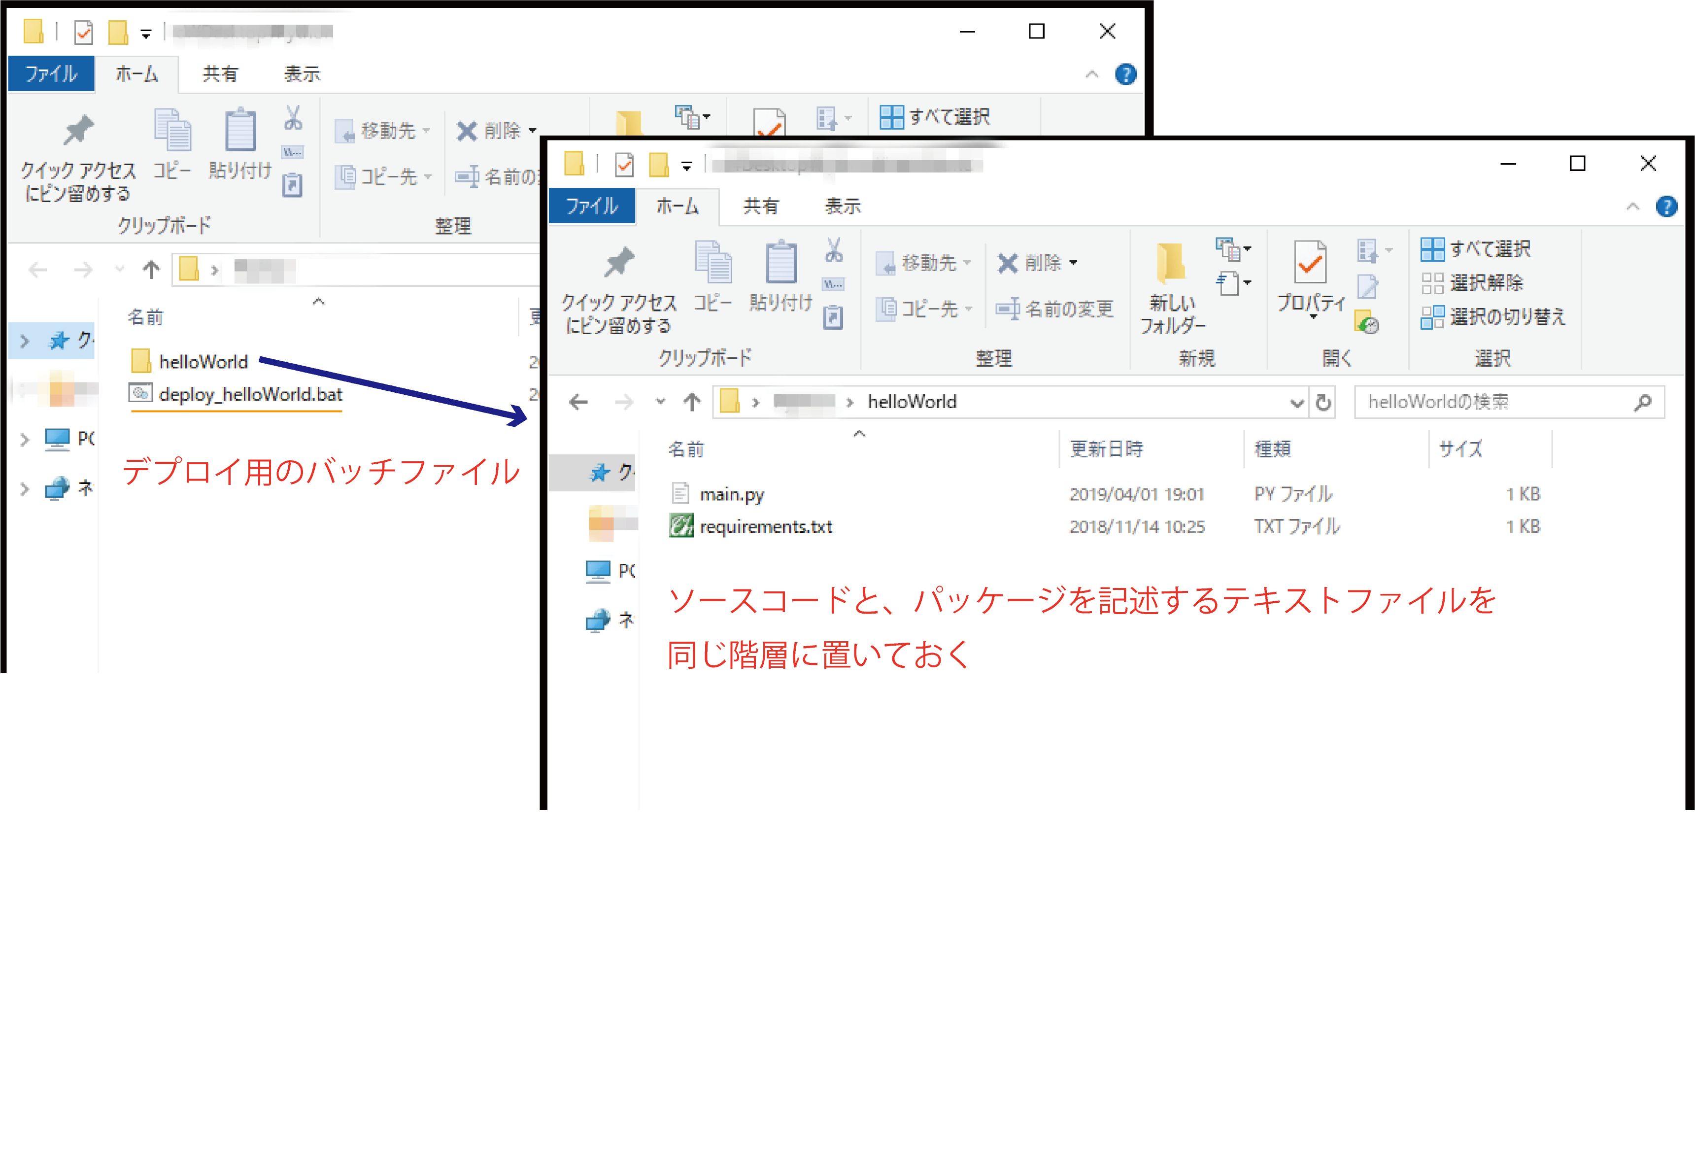Select deploy_helloWorld.bat in the back window

(250, 395)
